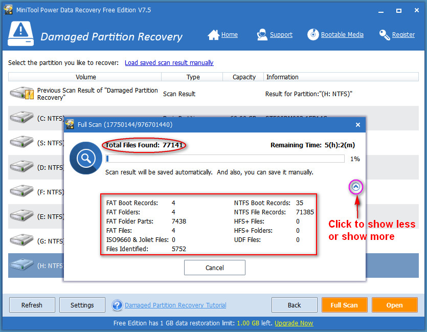Viewport: 427px width, 332px height.
Task: Open the Settings button
Action: [82, 305]
